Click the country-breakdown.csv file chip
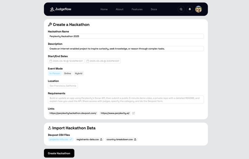The image size is (249, 159). (x=121, y=139)
